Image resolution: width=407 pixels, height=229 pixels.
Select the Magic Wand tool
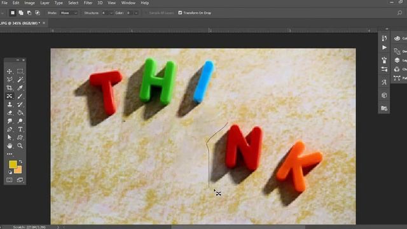(20, 80)
